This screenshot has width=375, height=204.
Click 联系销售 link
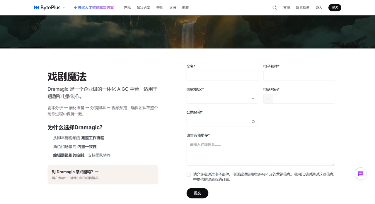(303, 8)
